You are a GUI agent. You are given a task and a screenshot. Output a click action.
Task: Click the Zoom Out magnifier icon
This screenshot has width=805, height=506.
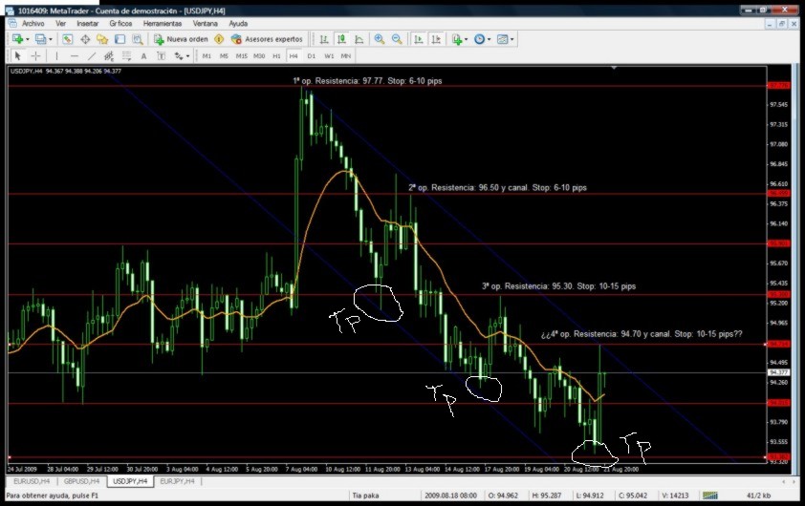[397, 39]
